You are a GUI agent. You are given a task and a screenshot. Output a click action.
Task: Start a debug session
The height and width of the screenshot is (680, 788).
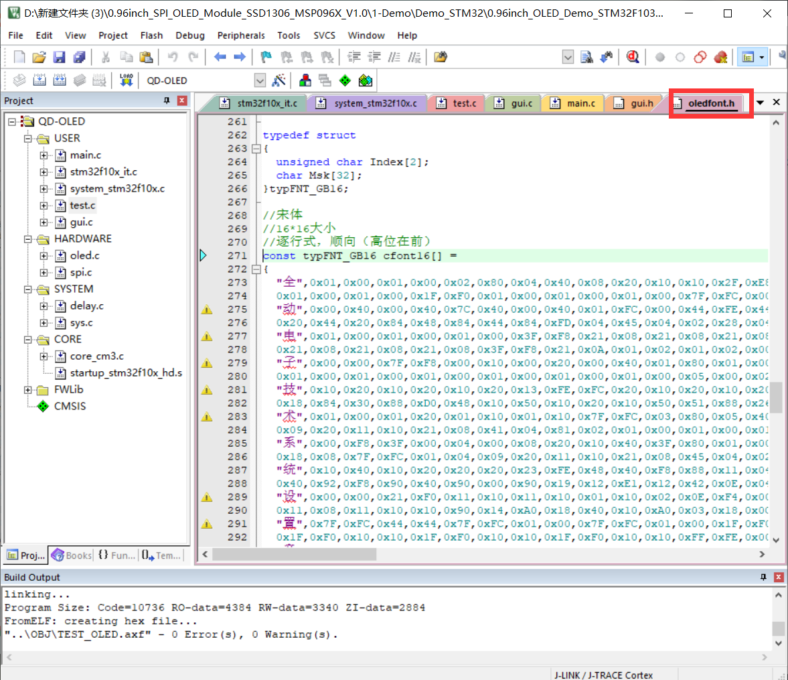pyautogui.click(x=631, y=57)
